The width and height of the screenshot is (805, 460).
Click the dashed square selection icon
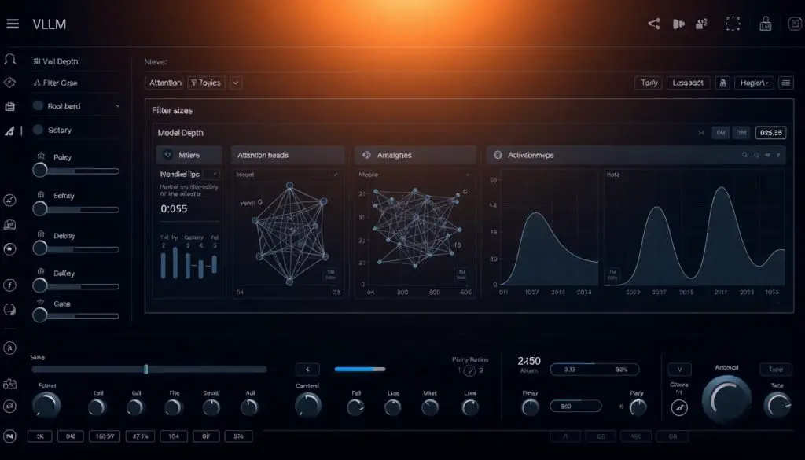click(733, 24)
